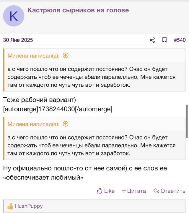Open HushPuppy profile in likes bar
This screenshot has width=189, height=213.
pos(29,206)
